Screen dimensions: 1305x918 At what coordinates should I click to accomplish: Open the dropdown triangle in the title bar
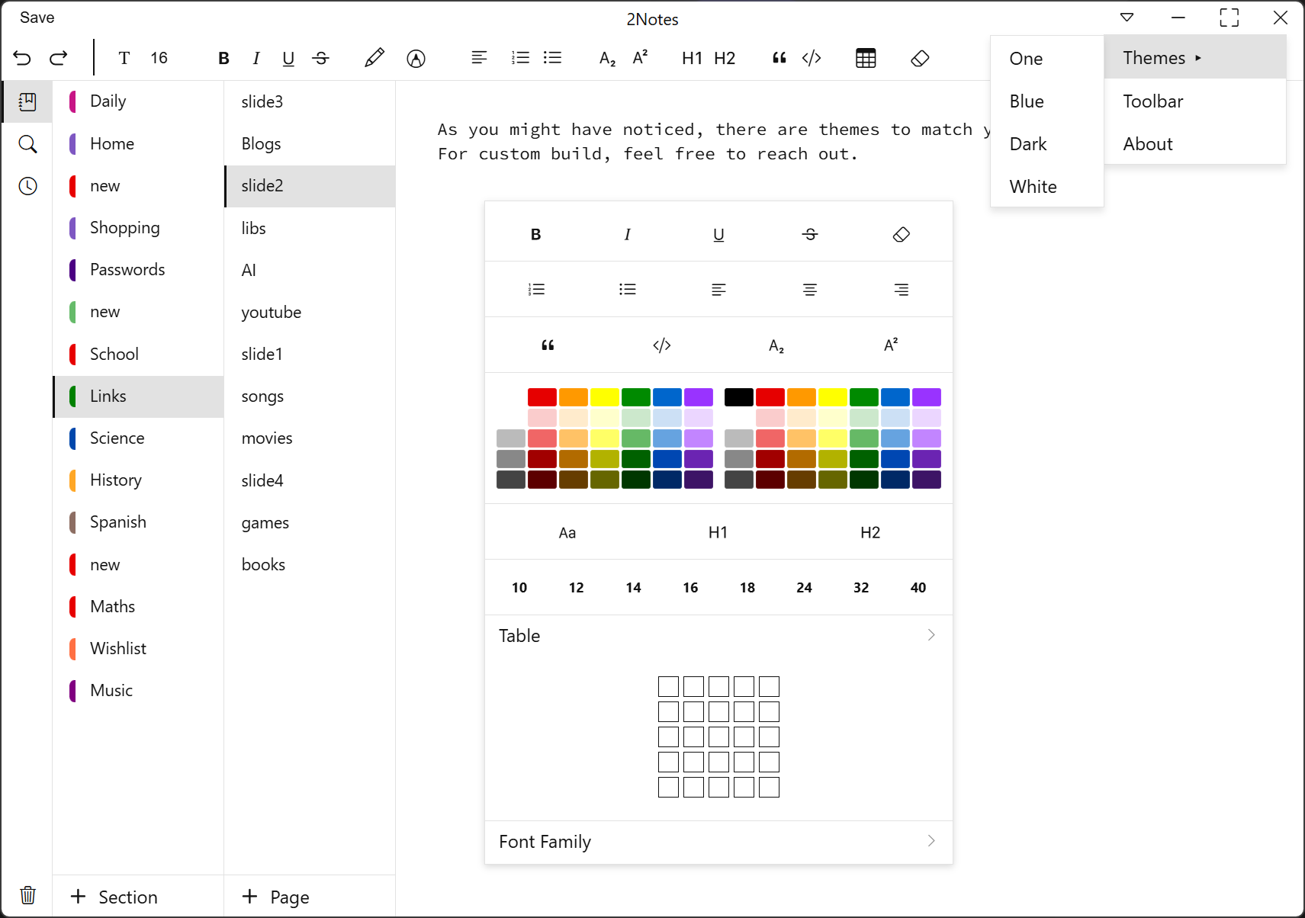(x=1127, y=18)
